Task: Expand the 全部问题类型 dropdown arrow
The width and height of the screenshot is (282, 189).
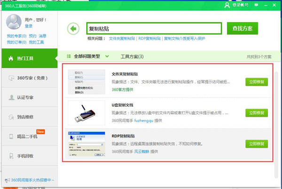Action: [x=107, y=56]
